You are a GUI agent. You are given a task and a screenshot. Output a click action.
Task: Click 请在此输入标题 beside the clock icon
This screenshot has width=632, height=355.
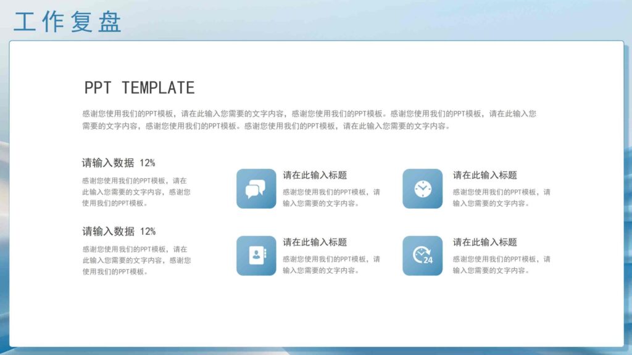pos(484,175)
